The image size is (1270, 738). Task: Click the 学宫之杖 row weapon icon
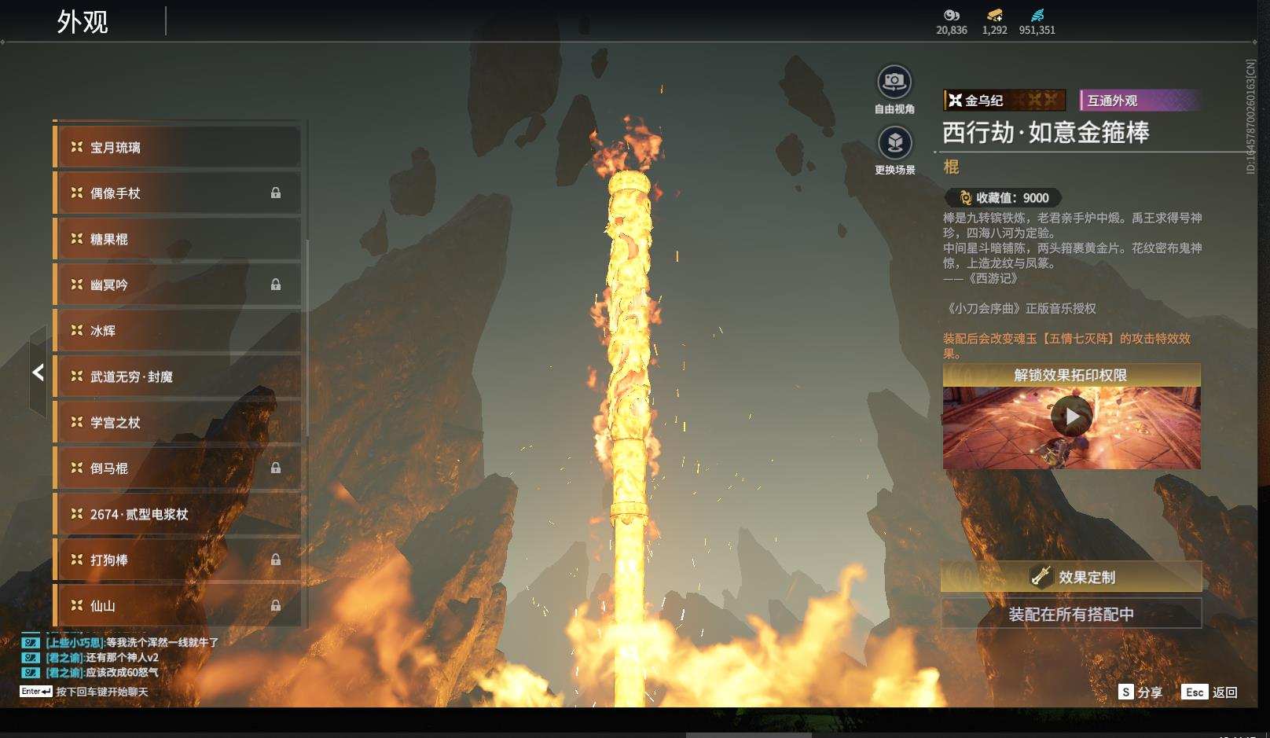[76, 422]
